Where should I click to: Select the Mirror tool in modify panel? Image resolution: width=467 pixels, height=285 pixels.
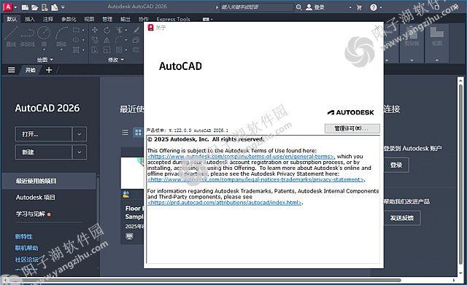coord(107,40)
